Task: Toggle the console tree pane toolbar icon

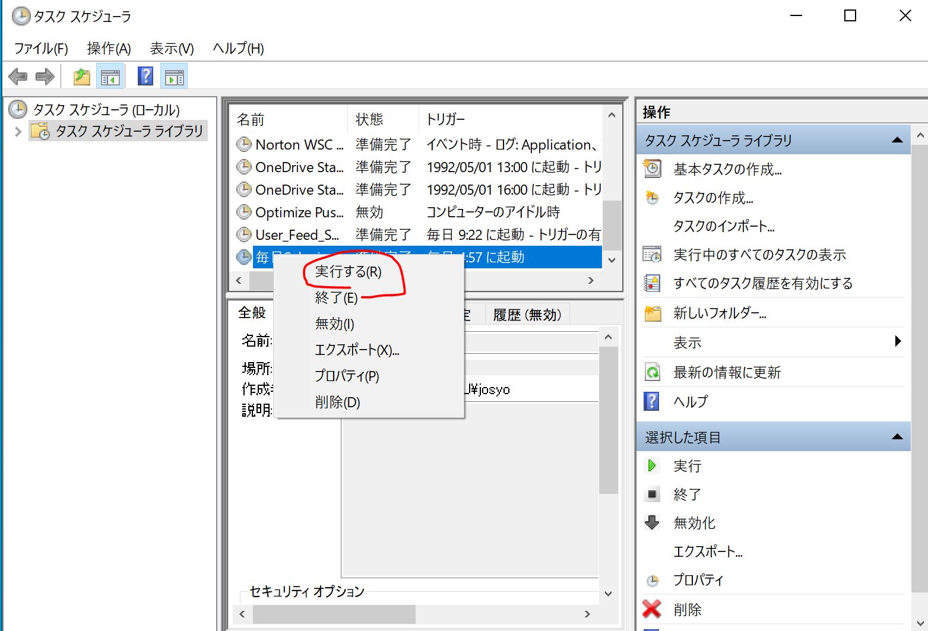Action: click(110, 77)
